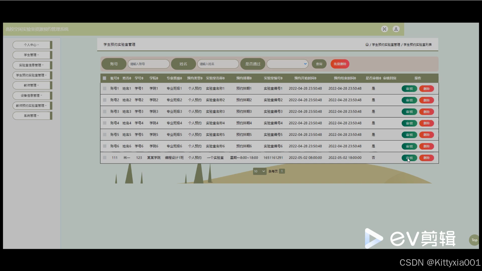Expand the 个人中心 sidebar menu
The width and height of the screenshot is (482, 271).
[31, 45]
